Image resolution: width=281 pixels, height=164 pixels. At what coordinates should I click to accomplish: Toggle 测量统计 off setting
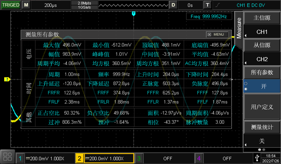pos(262,141)
